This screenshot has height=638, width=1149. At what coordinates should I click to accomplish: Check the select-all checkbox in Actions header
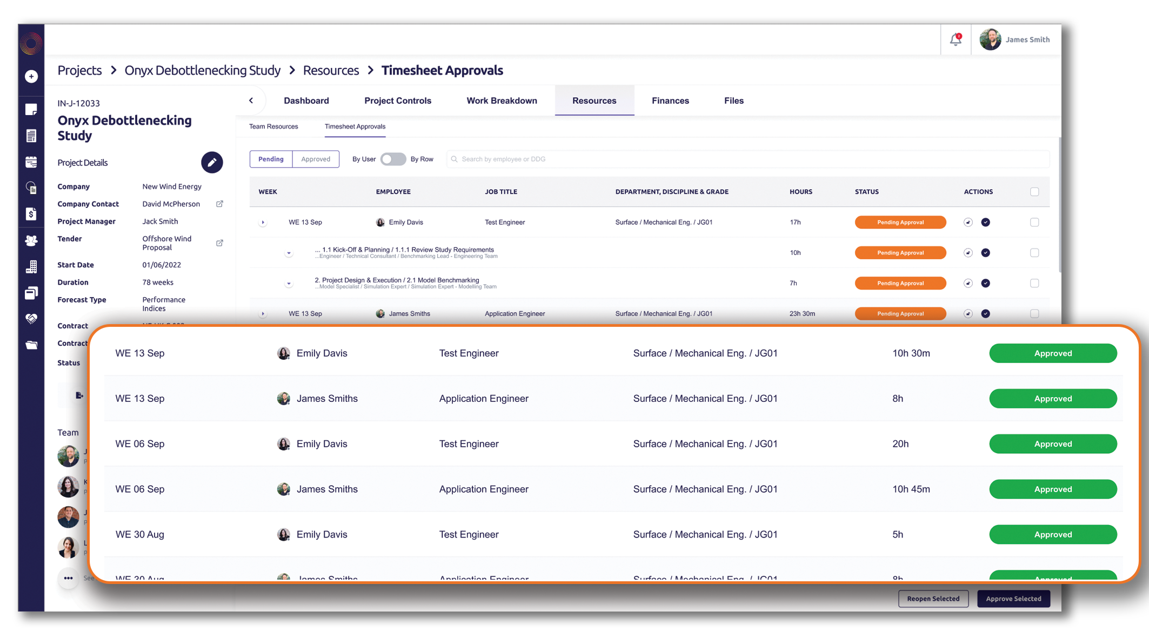click(x=1035, y=192)
